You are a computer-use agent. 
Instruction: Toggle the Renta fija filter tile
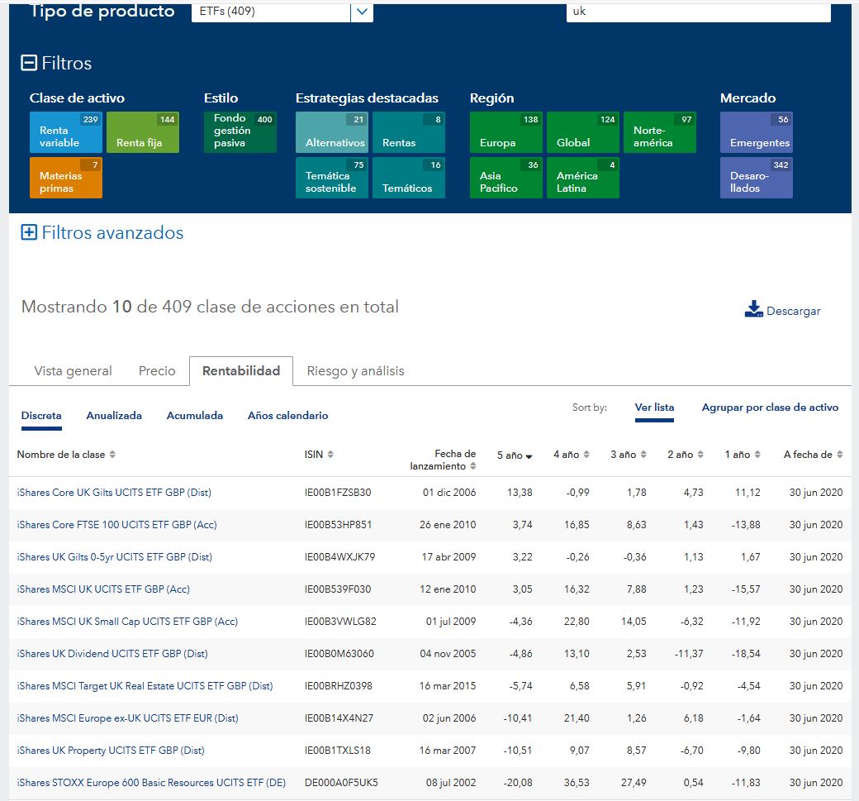[143, 132]
